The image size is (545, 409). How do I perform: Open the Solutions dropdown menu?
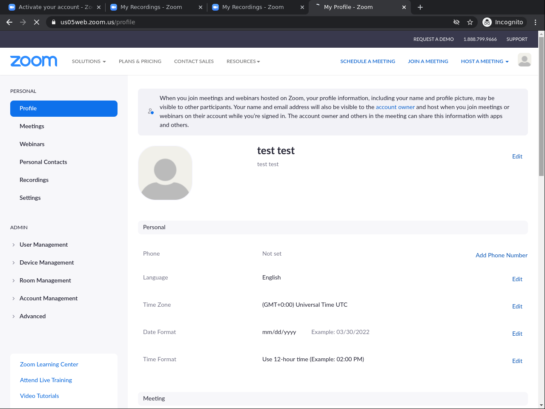(89, 61)
